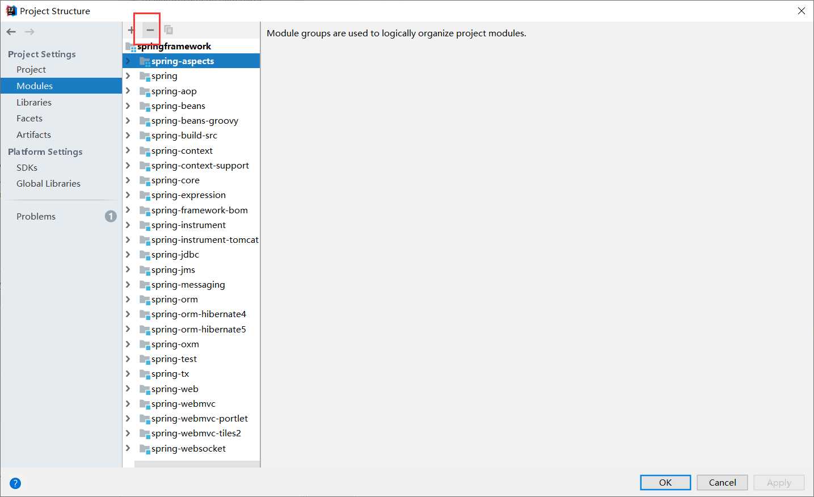Select the spring-framework-bom module
This screenshot has width=814, height=497.
(x=191, y=210)
